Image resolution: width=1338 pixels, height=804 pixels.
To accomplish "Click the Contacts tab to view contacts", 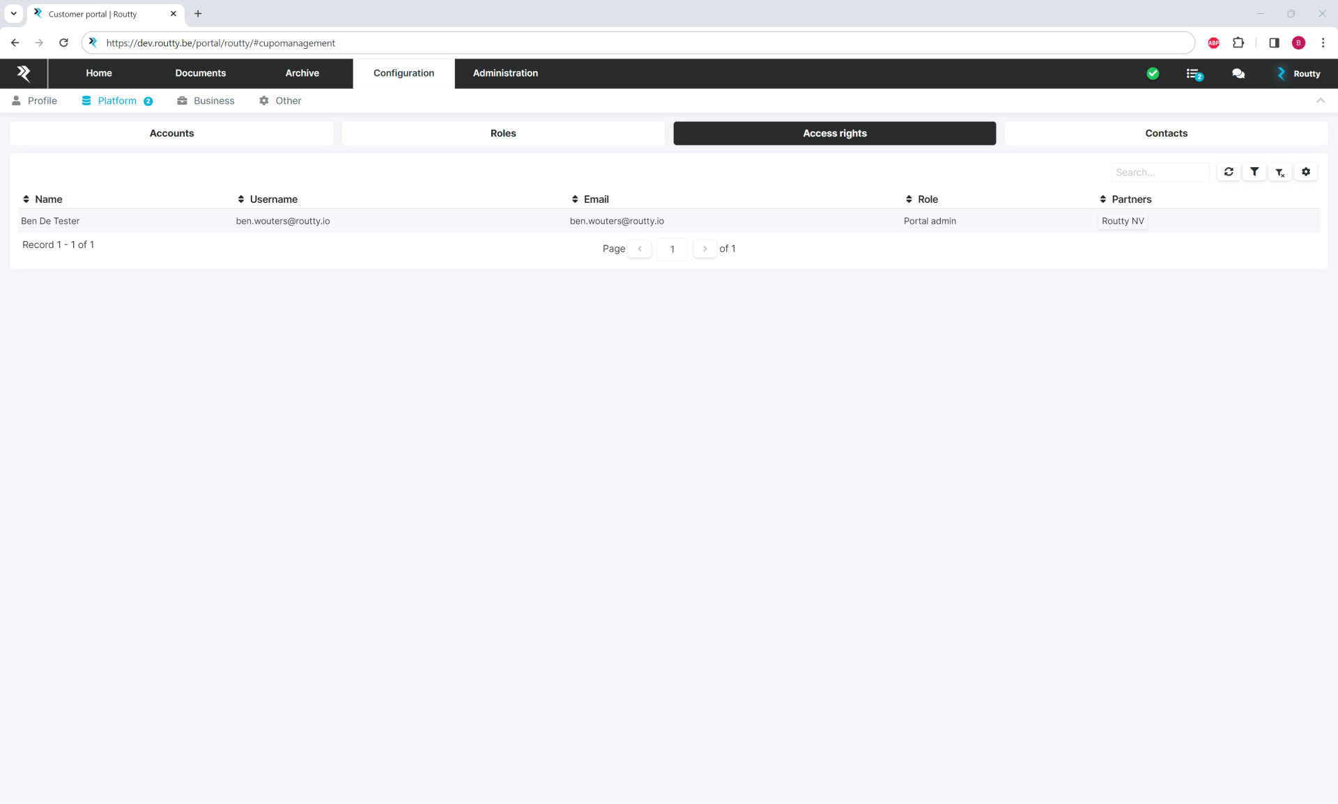I will point(1166,133).
